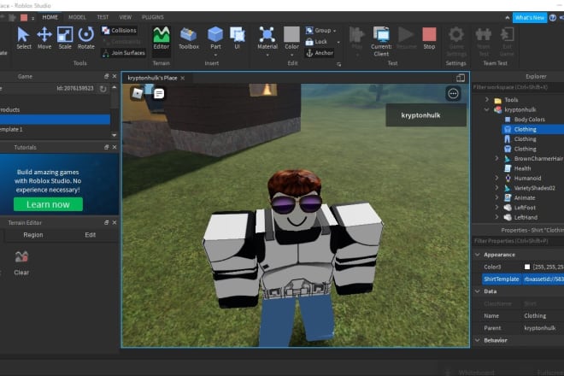The height and width of the screenshot is (376, 564).
Task: Select the kryptonhulk's Place document tab
Action: [x=152, y=78]
